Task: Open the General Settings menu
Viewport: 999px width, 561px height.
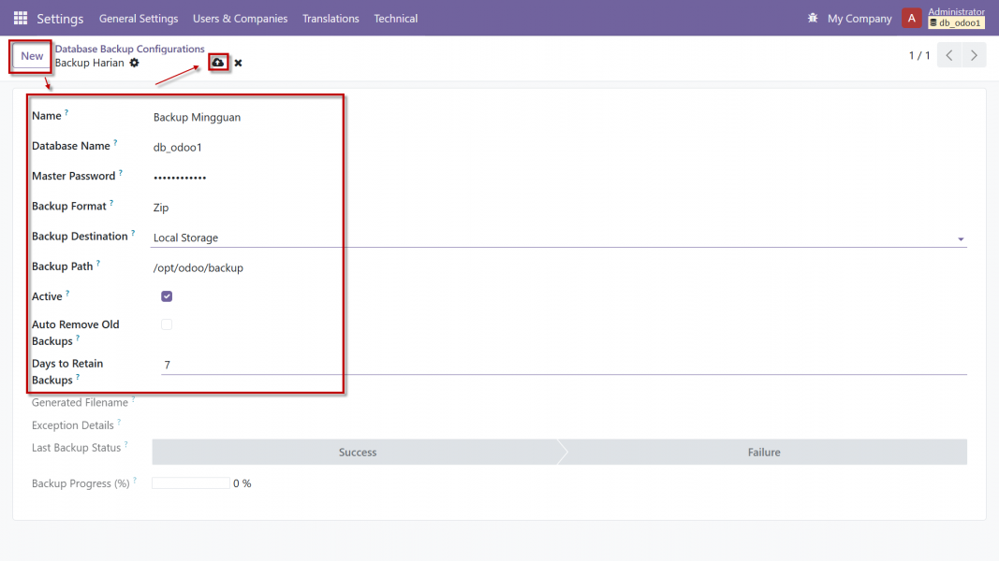Action: [x=139, y=19]
